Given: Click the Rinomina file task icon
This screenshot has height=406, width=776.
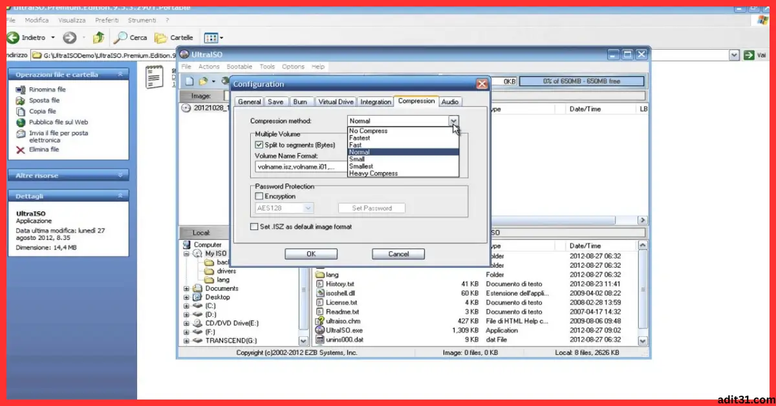Looking at the screenshot, I should [21, 89].
